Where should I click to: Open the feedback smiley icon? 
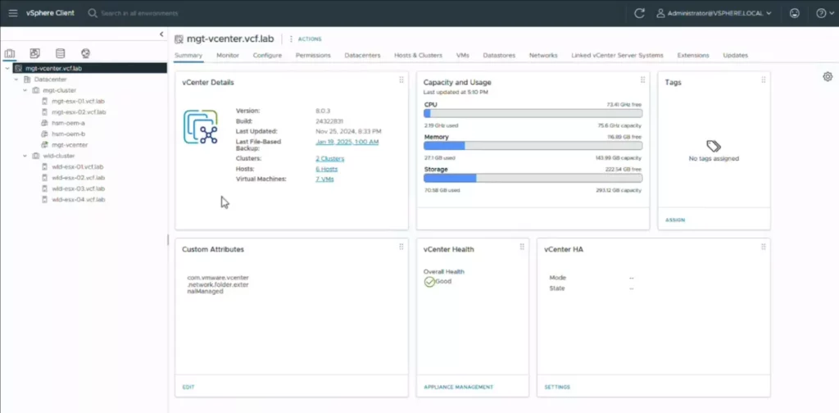(794, 13)
